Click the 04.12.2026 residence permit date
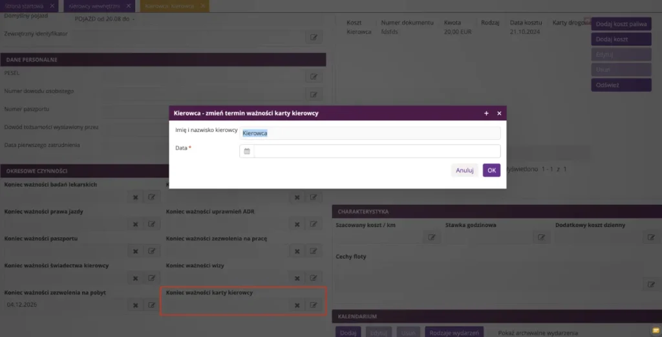The height and width of the screenshot is (337, 662). click(21, 305)
